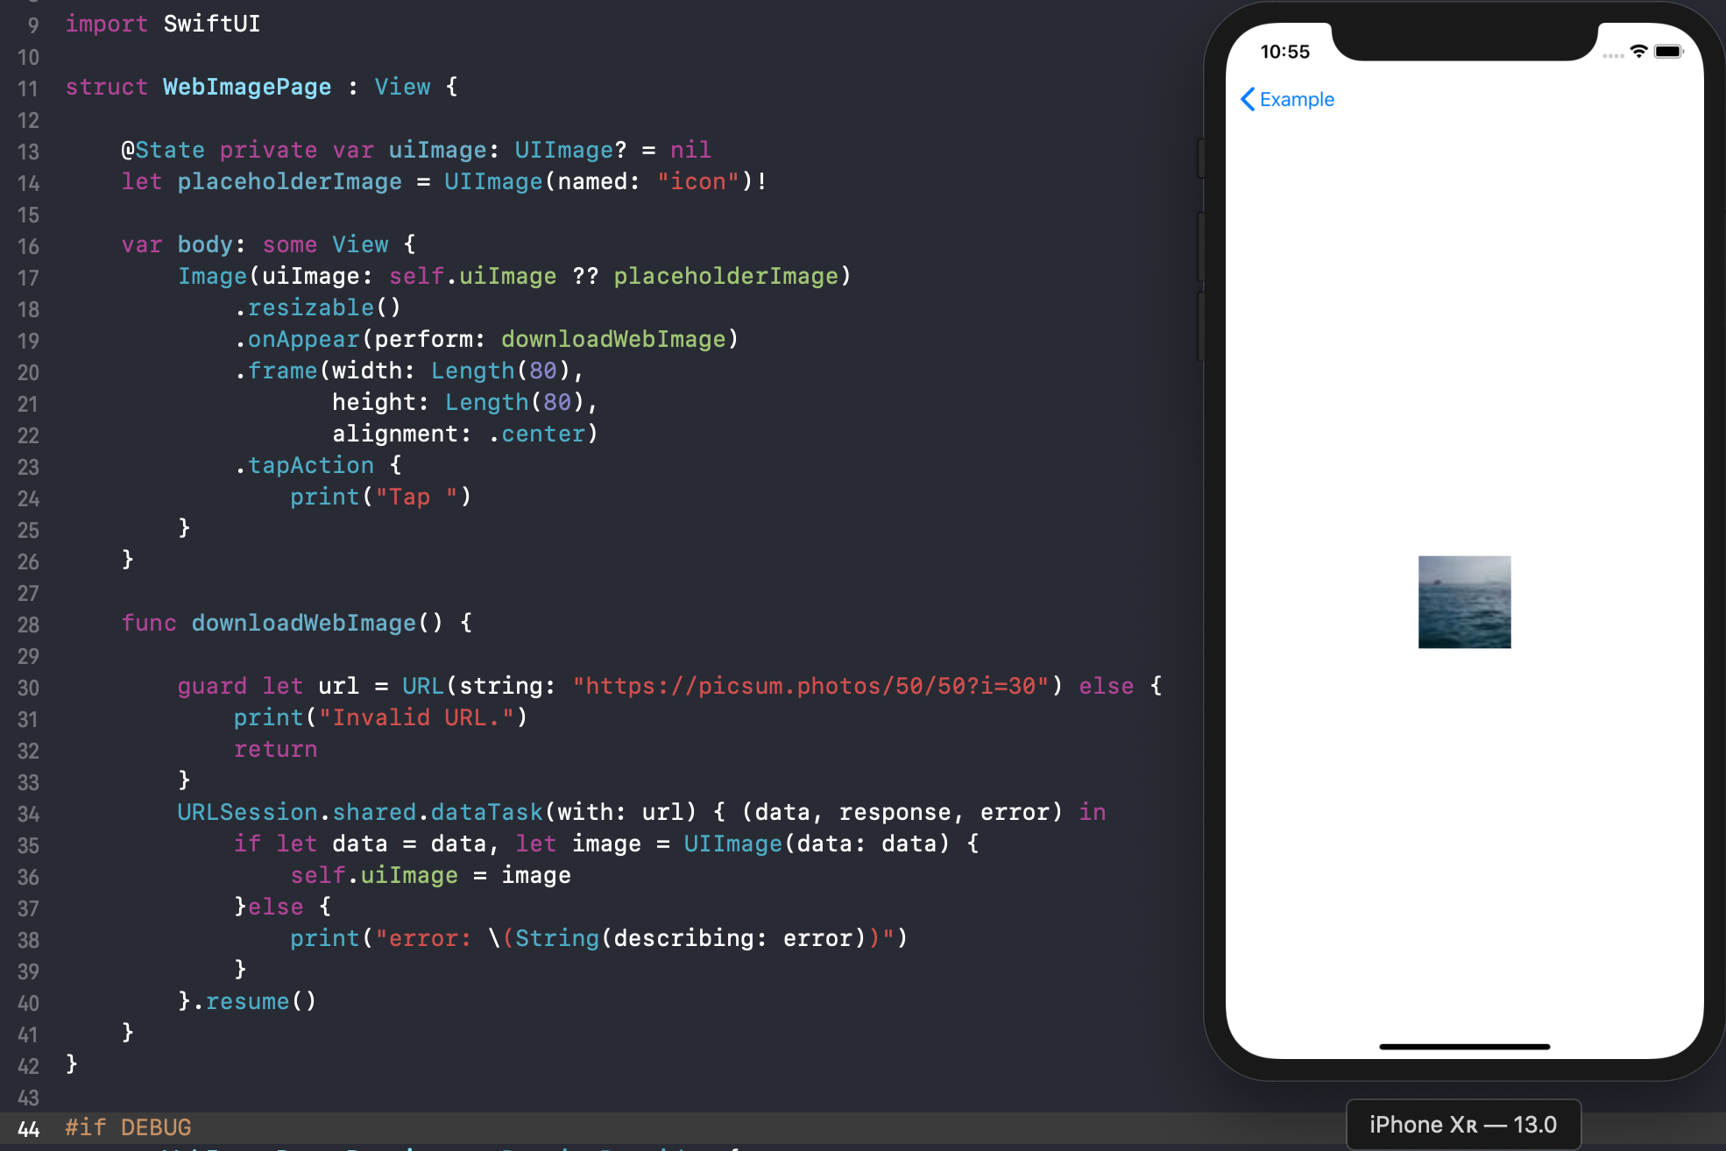1726x1151 pixels.
Task: Select the WebImagePage struct name on line 11
Action: [x=246, y=87]
